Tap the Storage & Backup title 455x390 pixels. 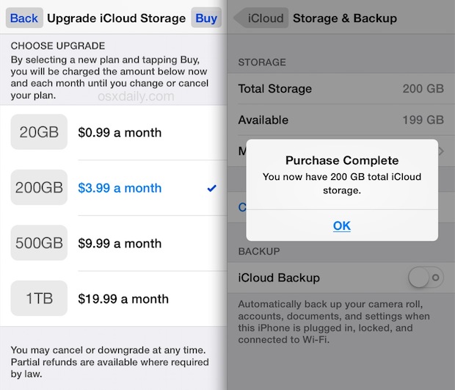[344, 18]
